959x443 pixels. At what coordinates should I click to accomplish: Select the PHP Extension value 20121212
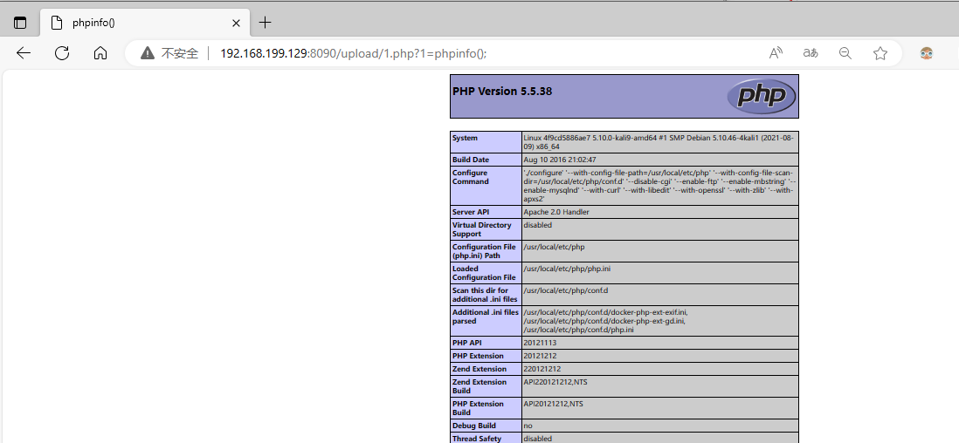[x=540, y=356]
